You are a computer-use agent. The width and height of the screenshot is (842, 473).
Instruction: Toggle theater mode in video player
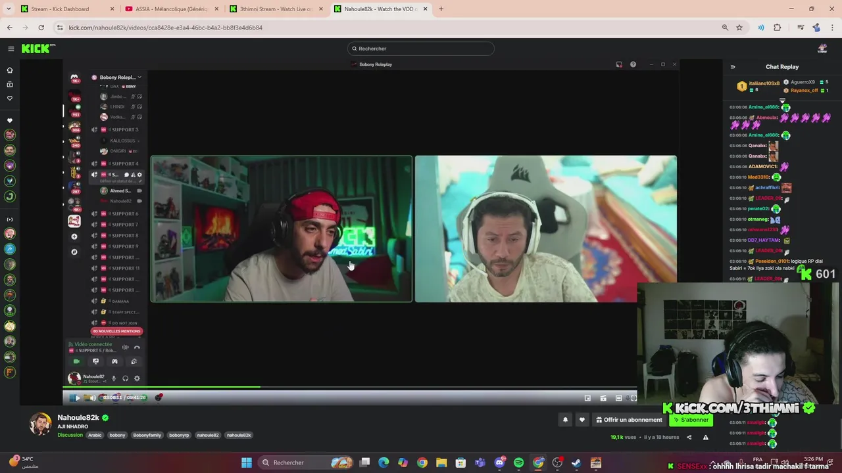(618, 398)
